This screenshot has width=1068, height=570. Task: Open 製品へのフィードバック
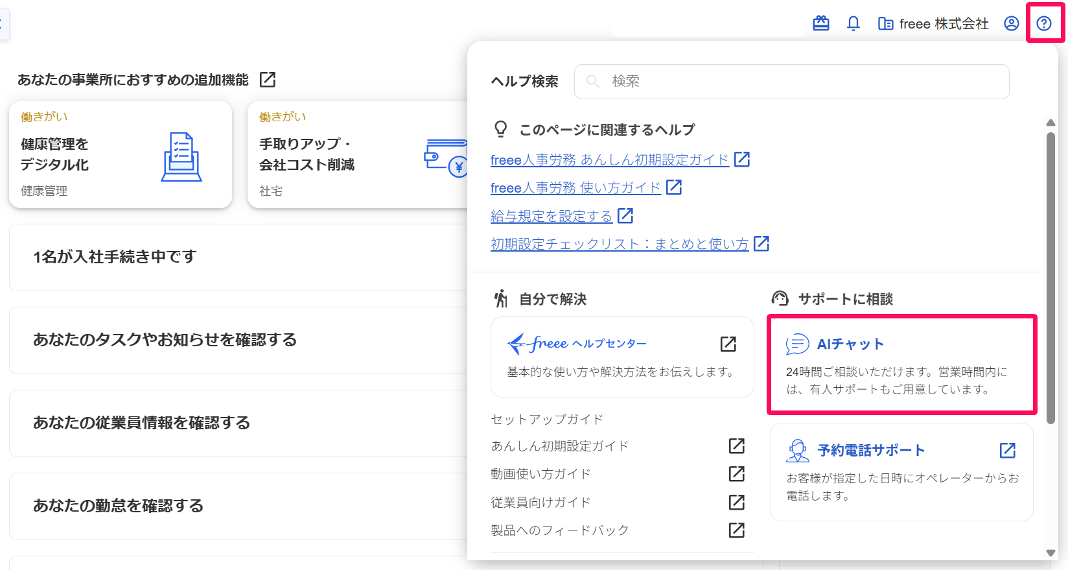[x=560, y=530]
